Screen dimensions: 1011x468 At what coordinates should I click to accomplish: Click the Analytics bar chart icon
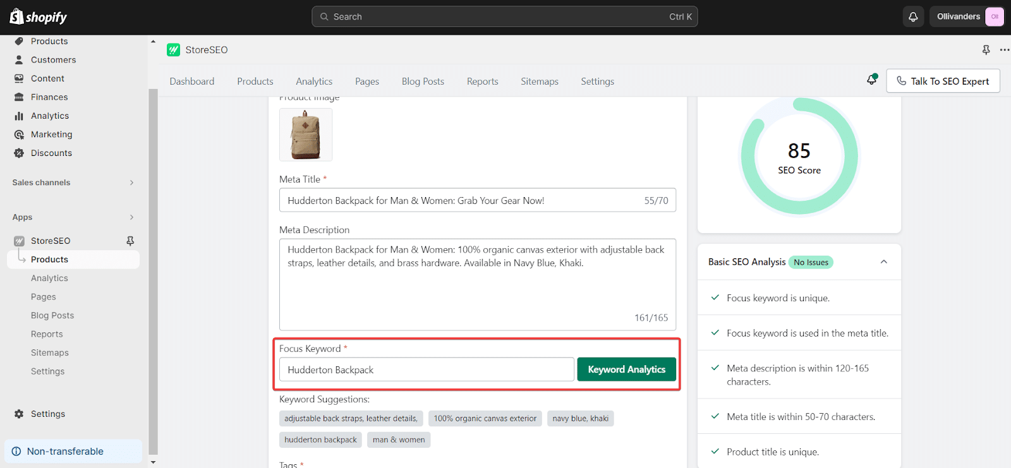19,116
